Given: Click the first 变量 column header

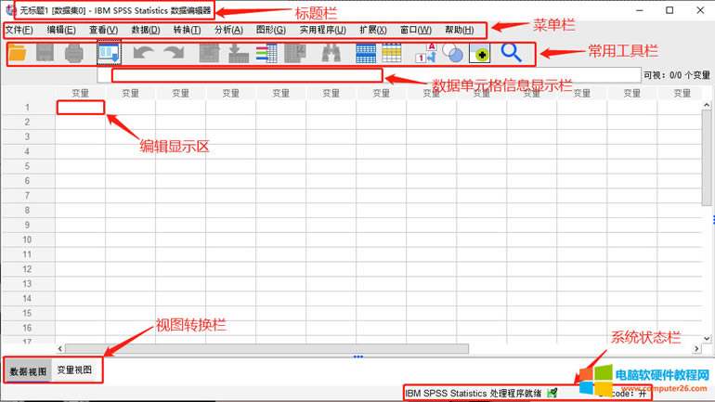Looking at the screenshot, I should point(80,94).
